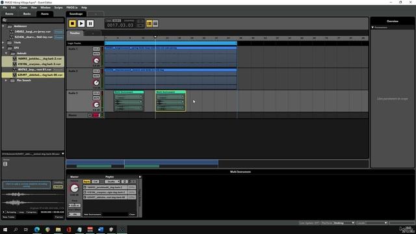The image size is (416, 234).
Task: Open the Platform Desktop dropdown
Action: [x=344, y=223]
